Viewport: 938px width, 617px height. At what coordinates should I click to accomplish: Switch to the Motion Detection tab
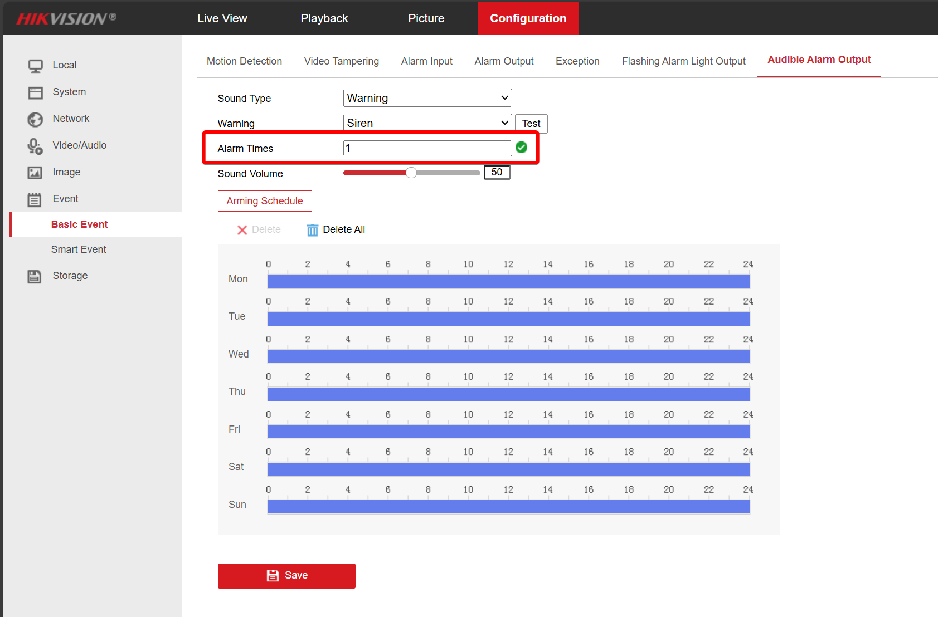(x=244, y=61)
